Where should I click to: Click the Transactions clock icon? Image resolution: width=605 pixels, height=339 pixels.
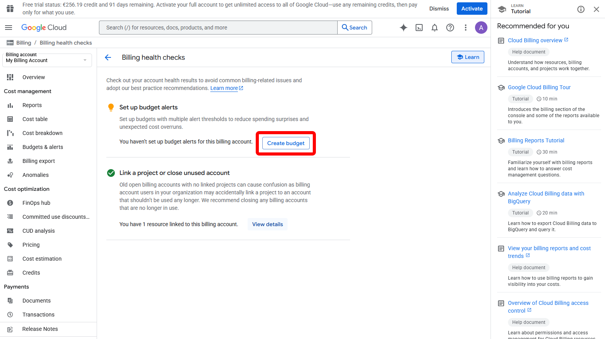(x=10, y=315)
